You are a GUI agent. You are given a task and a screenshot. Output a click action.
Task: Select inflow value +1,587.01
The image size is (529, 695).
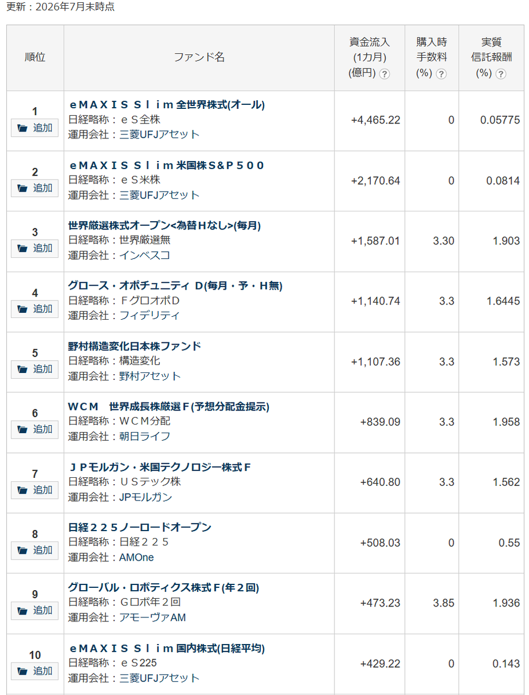pyautogui.click(x=375, y=241)
